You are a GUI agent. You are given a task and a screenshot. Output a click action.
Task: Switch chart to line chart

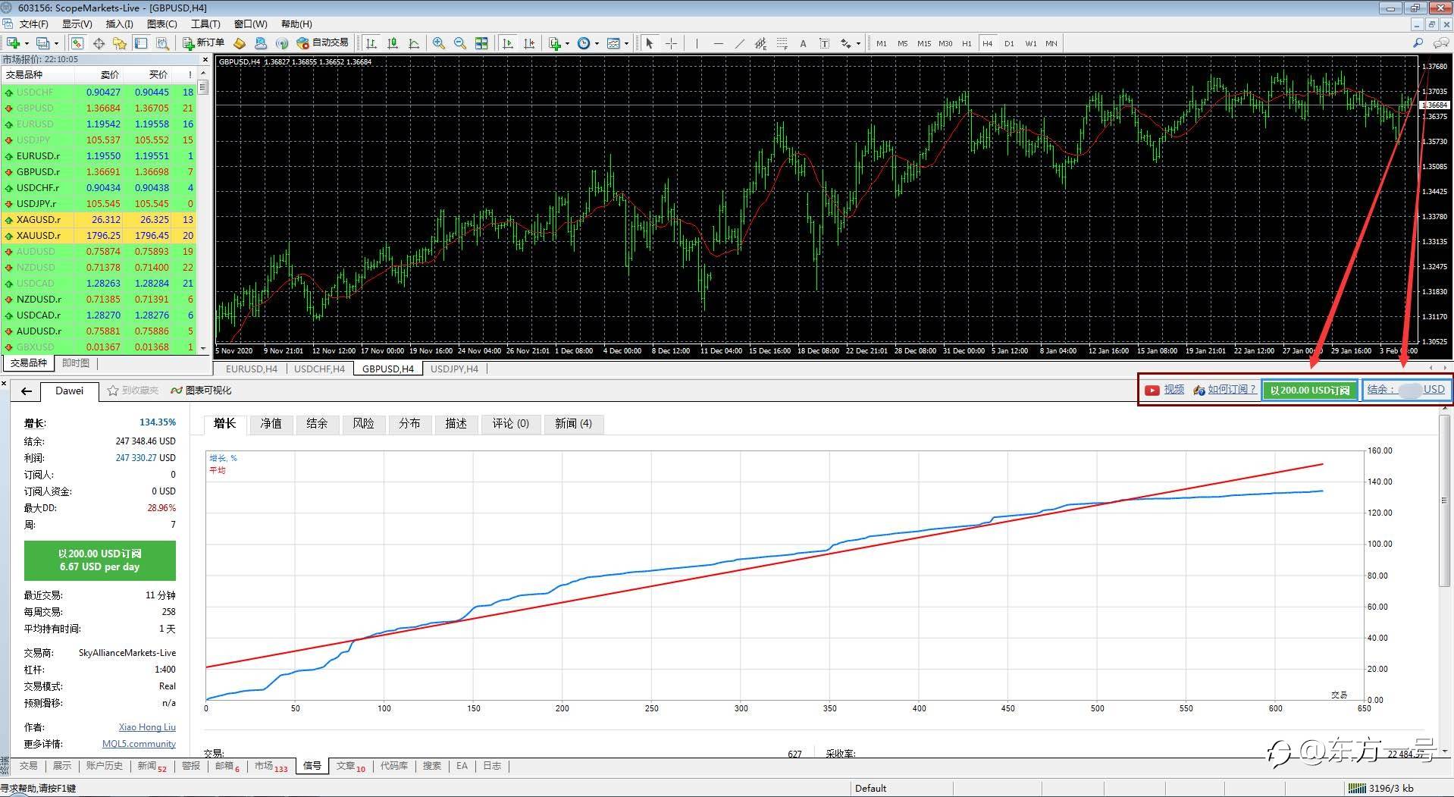(x=413, y=43)
